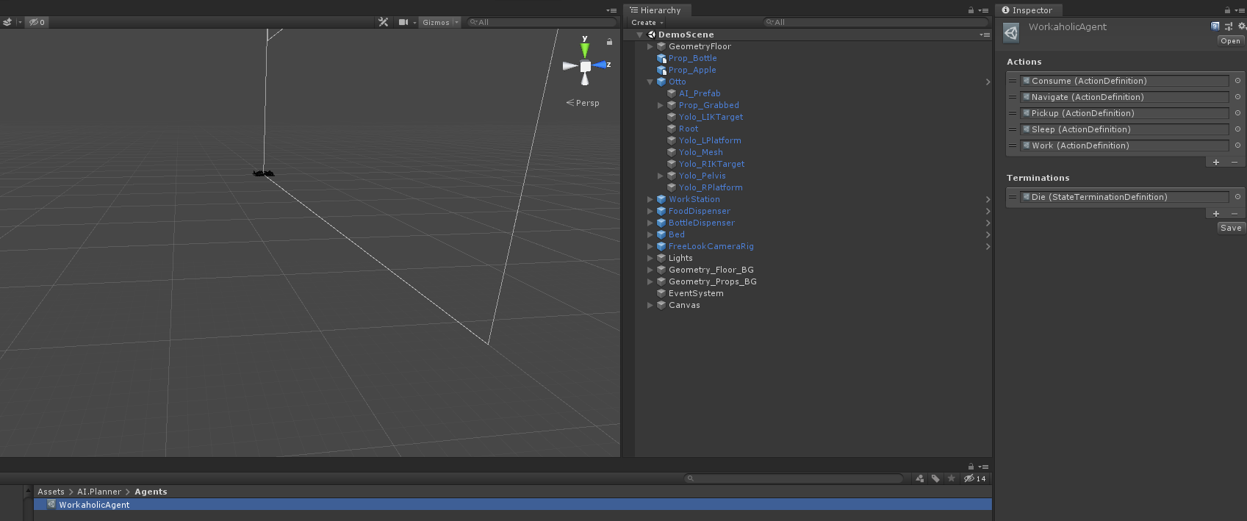
Task: Select the AI_Prefab child object
Action: click(x=700, y=93)
